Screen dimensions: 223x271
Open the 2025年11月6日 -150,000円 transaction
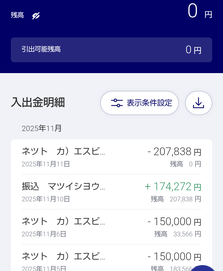[x=111, y=227]
